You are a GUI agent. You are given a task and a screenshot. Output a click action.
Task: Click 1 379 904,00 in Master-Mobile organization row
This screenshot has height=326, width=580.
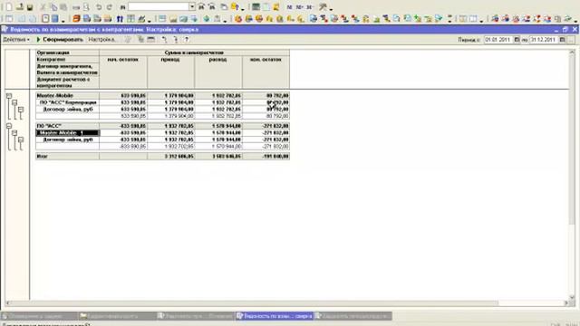(179, 96)
